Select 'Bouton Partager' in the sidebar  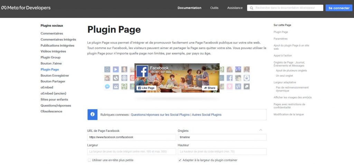(x=53, y=81)
